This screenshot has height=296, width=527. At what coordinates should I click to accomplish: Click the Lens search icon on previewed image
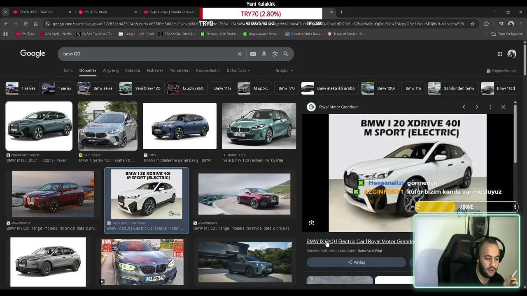[311, 223]
